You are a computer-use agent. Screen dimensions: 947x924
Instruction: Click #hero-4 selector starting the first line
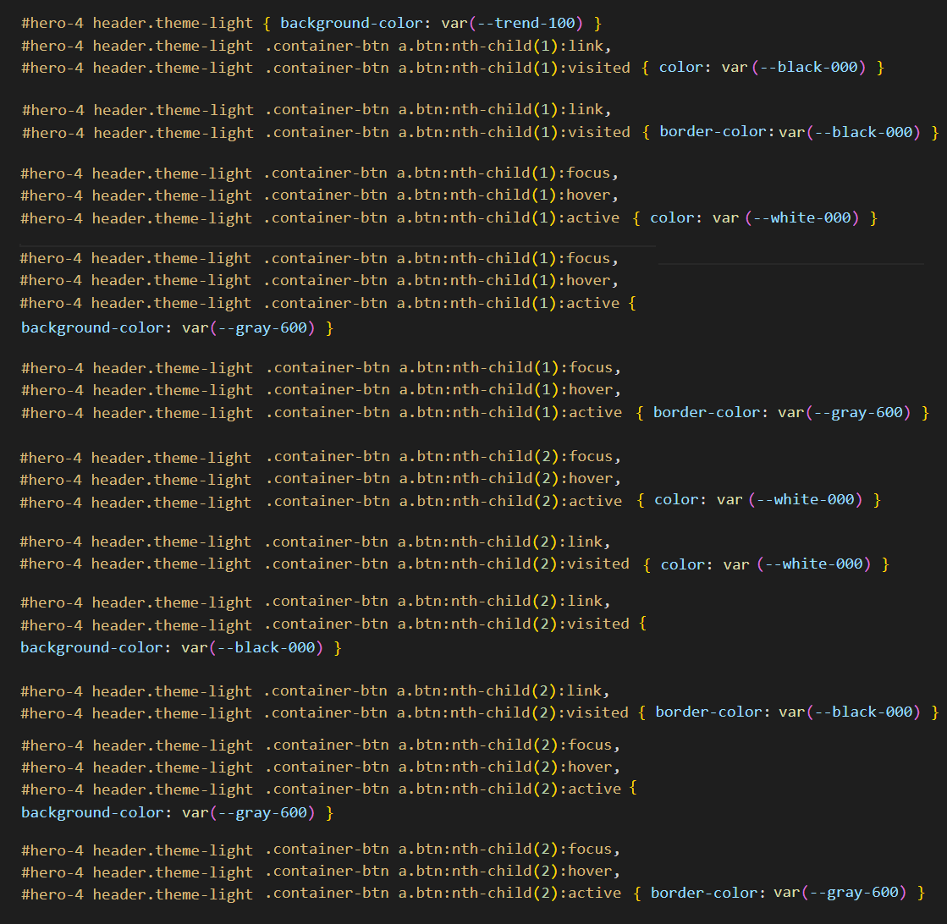pyautogui.click(x=52, y=23)
